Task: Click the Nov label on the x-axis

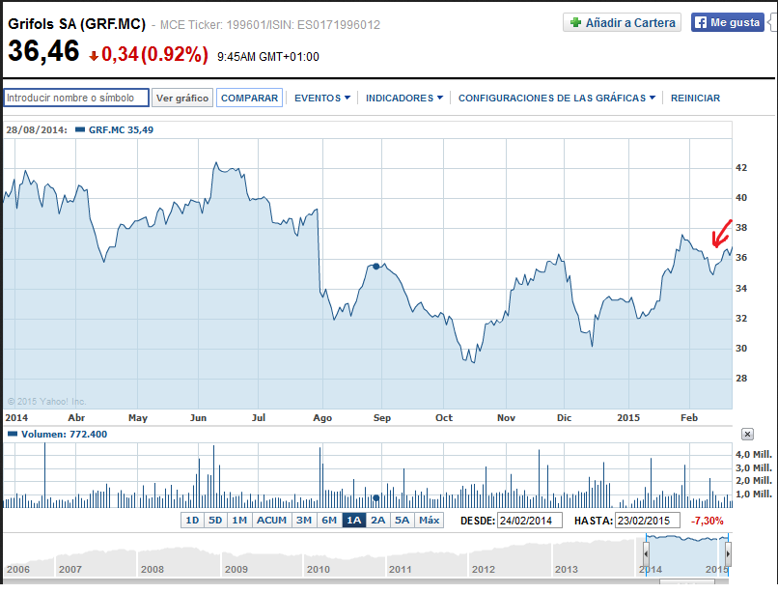Action: point(506,417)
